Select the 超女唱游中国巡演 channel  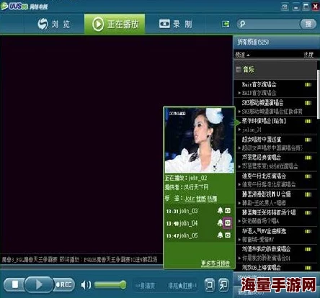pos(262,140)
